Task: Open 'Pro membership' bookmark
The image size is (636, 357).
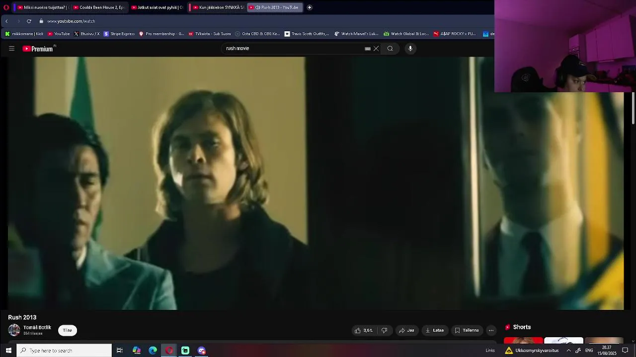Action: coord(161,34)
